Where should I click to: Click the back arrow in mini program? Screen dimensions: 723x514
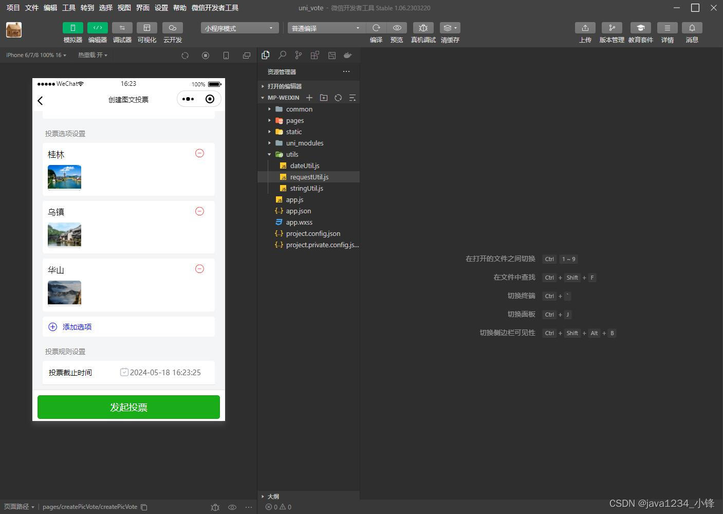(x=40, y=100)
